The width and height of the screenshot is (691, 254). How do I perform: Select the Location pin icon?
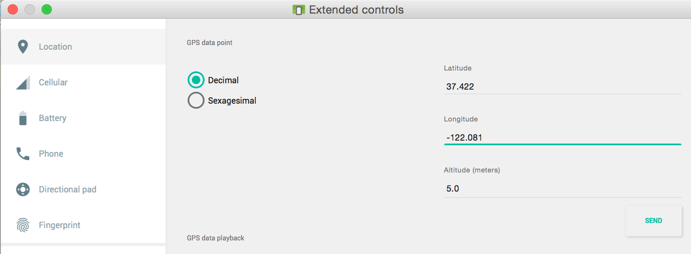(22, 46)
